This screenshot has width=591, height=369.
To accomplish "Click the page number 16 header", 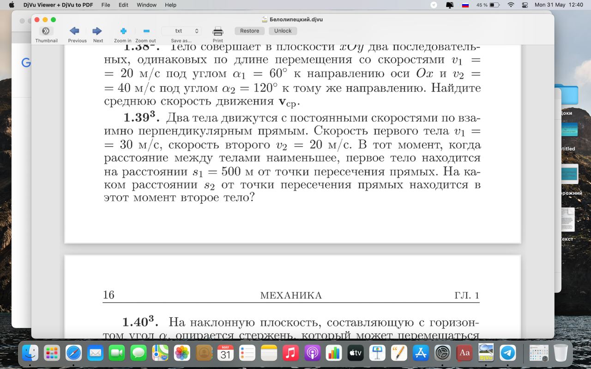I will [x=109, y=295].
